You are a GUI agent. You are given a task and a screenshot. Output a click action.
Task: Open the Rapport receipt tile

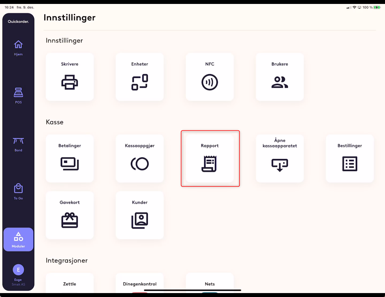(210, 158)
